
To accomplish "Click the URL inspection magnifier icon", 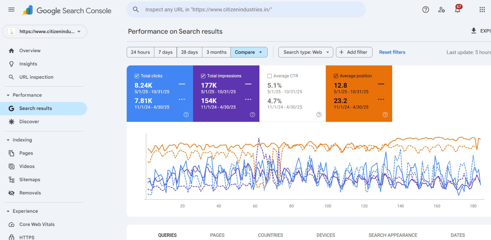I will 11,77.
